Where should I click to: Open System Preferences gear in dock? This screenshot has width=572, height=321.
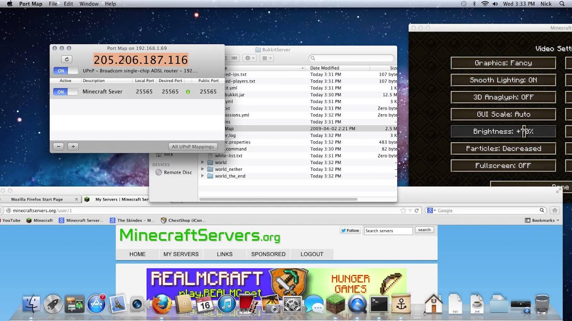tap(292, 305)
